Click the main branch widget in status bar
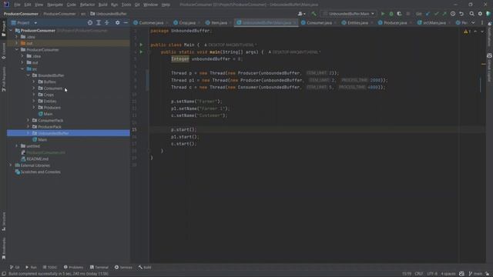493x277 pixels. (x=475, y=274)
